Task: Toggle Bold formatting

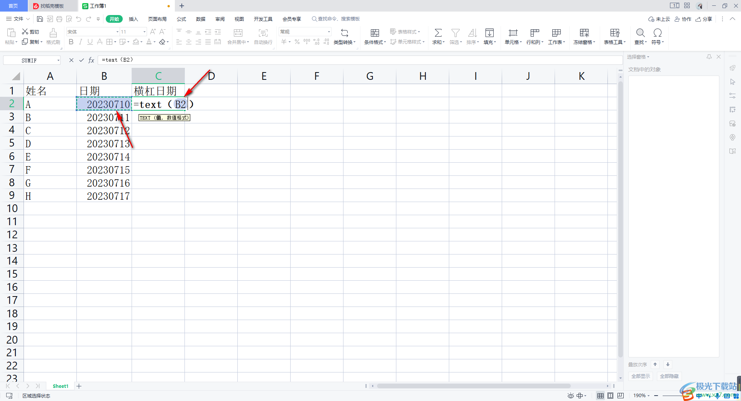Action: (x=71, y=42)
